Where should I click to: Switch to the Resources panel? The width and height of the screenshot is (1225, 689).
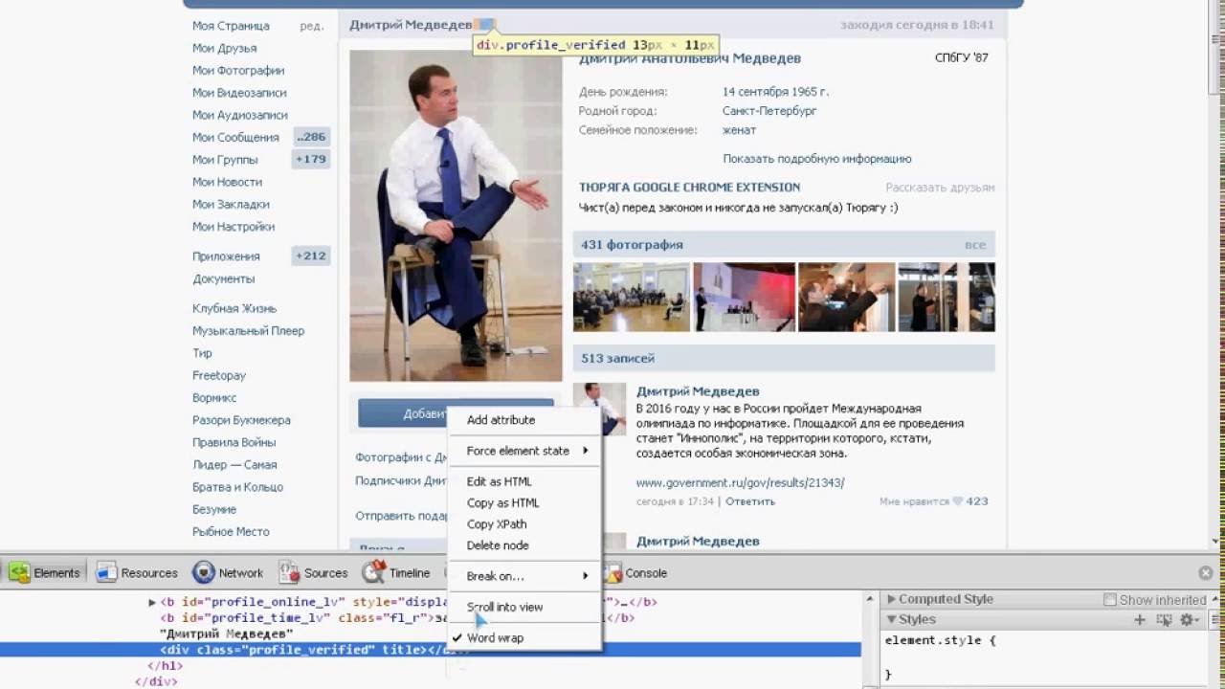(x=137, y=573)
